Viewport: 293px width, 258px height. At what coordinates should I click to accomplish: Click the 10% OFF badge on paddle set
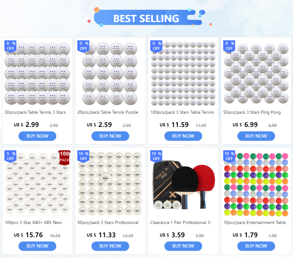click(x=156, y=156)
